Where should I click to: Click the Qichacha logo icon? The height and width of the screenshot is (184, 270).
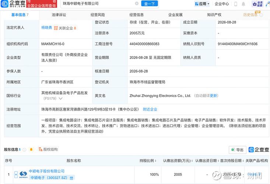pyautogui.click(x=4, y=4)
